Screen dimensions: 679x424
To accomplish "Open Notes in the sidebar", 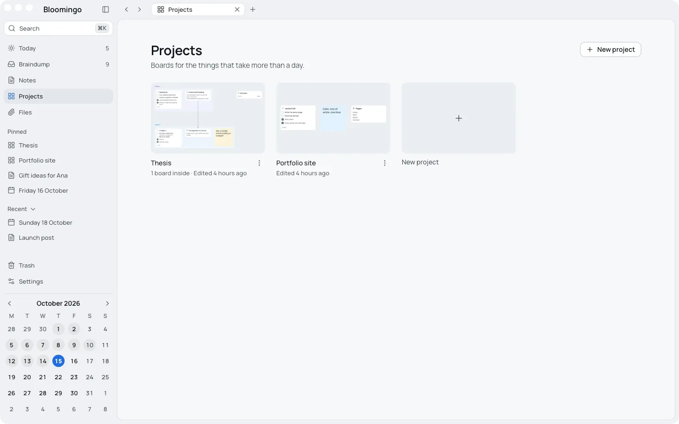I will click(58, 81).
